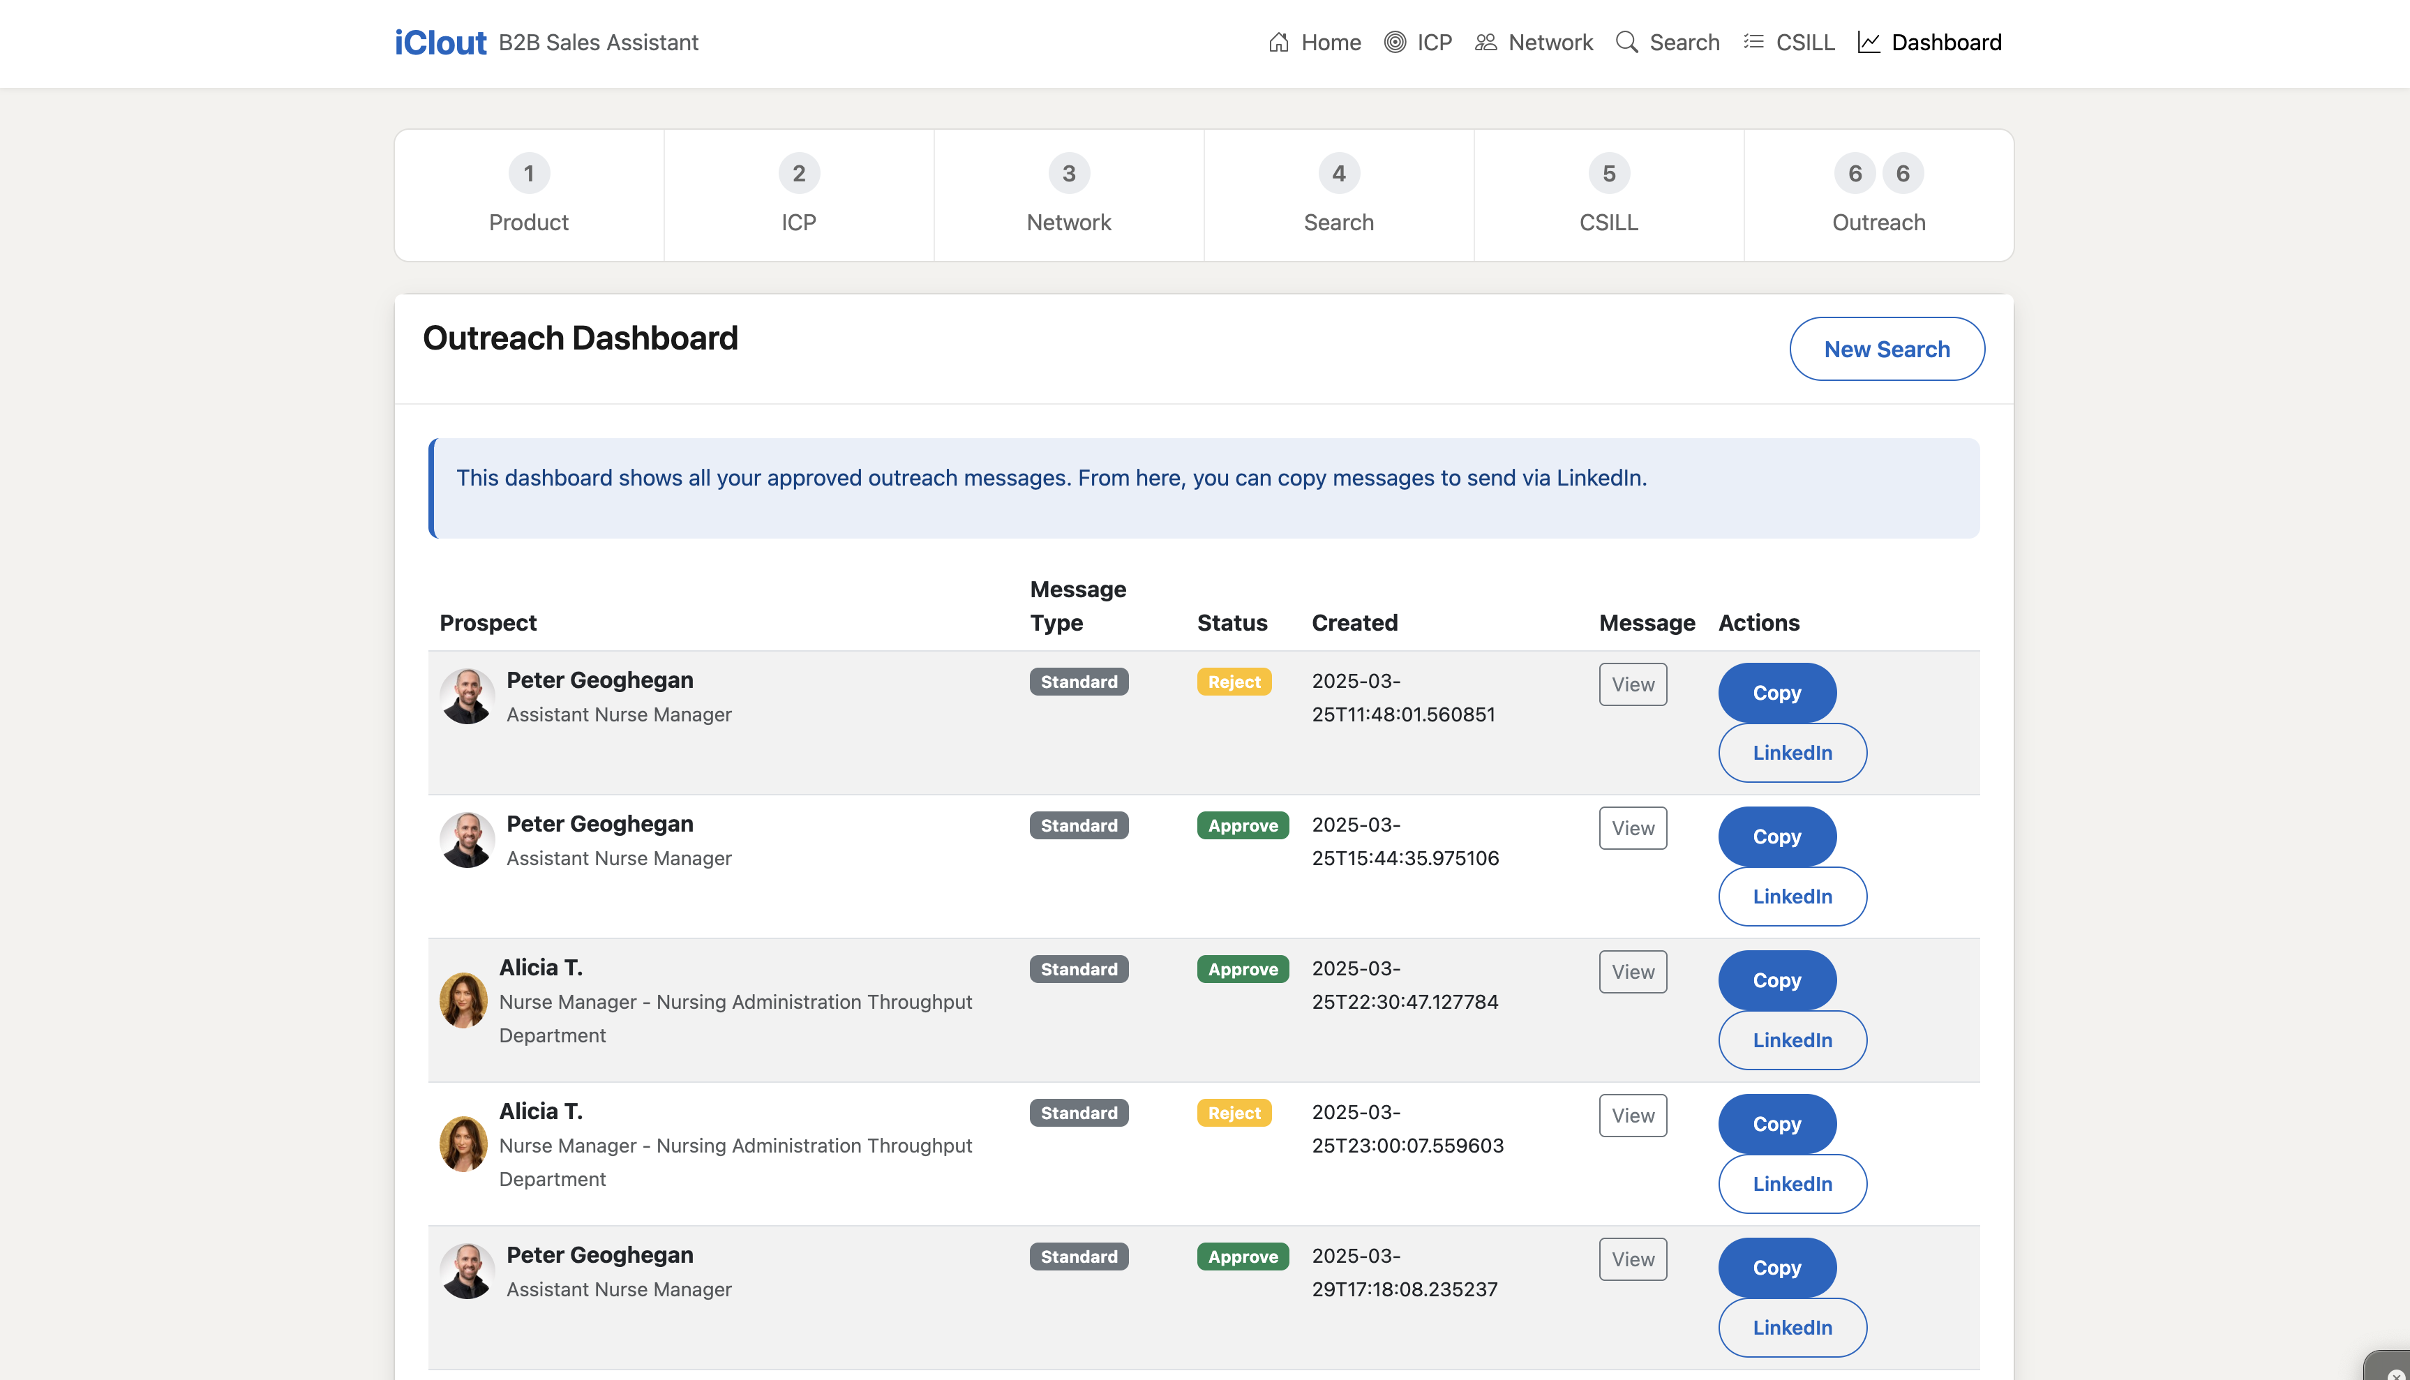This screenshot has width=2410, height=1380.
Task: Select step 1 Product in the workflow stepper
Action: 529,195
